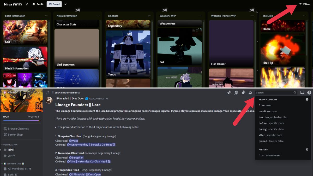Screen dimensions: 313x176
Task: Open the Filters panel on the board
Action: pos(305,4)
